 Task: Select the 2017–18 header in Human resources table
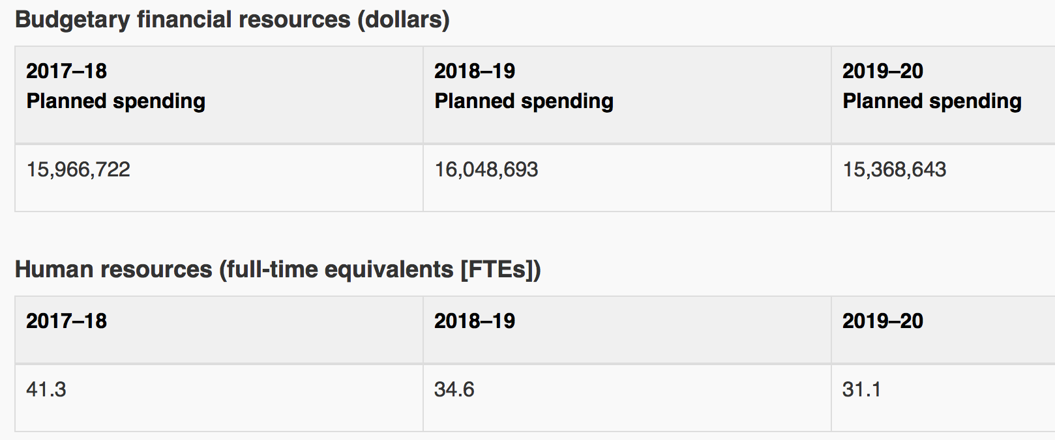pos(67,321)
